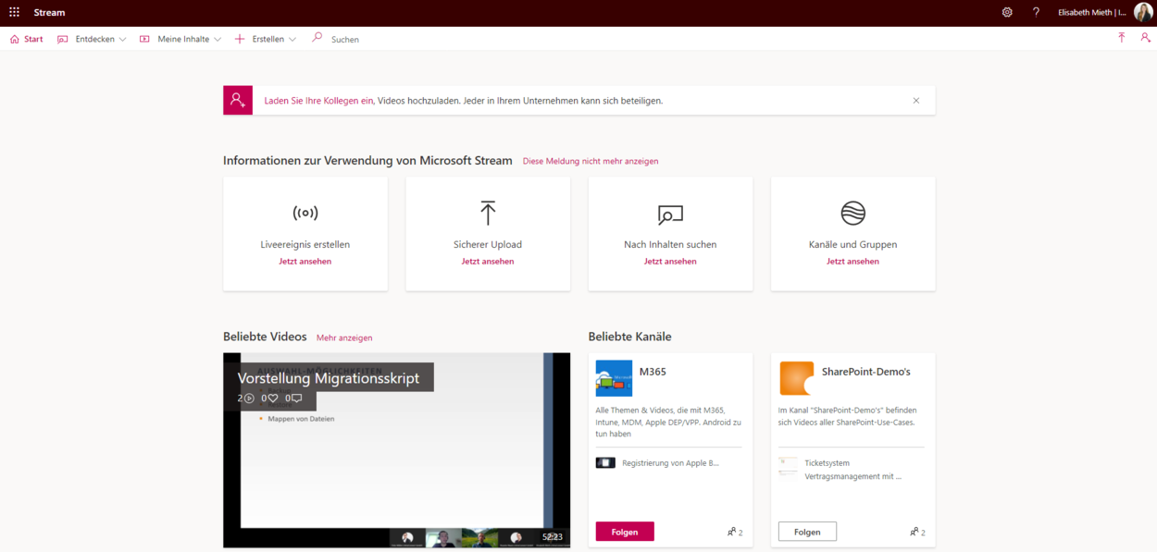1157x552 pixels.
Task: Expand the Erstellen menu
Action: click(266, 39)
